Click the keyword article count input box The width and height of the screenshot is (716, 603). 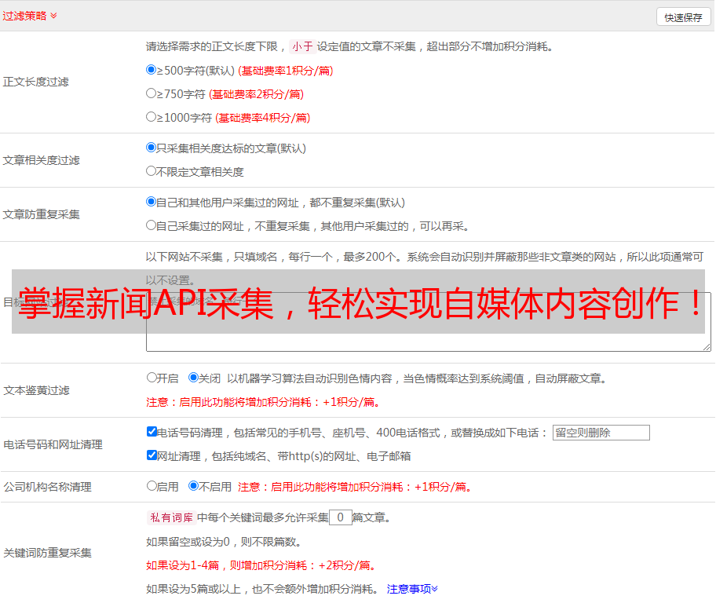pos(340,517)
